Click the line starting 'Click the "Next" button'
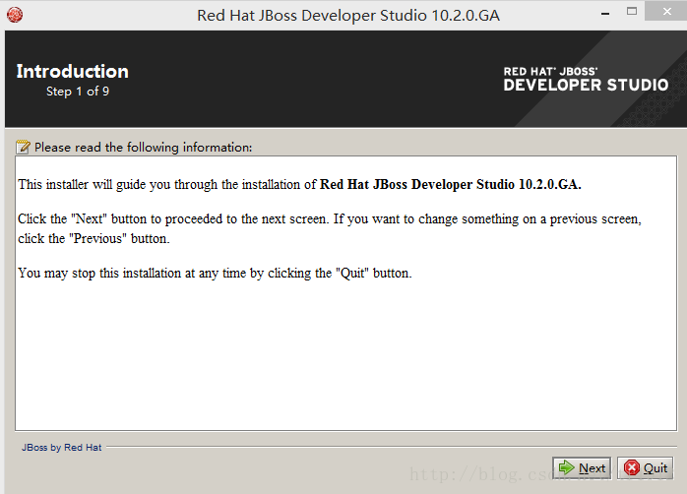Screen dimensions: 687x494 click(330, 219)
